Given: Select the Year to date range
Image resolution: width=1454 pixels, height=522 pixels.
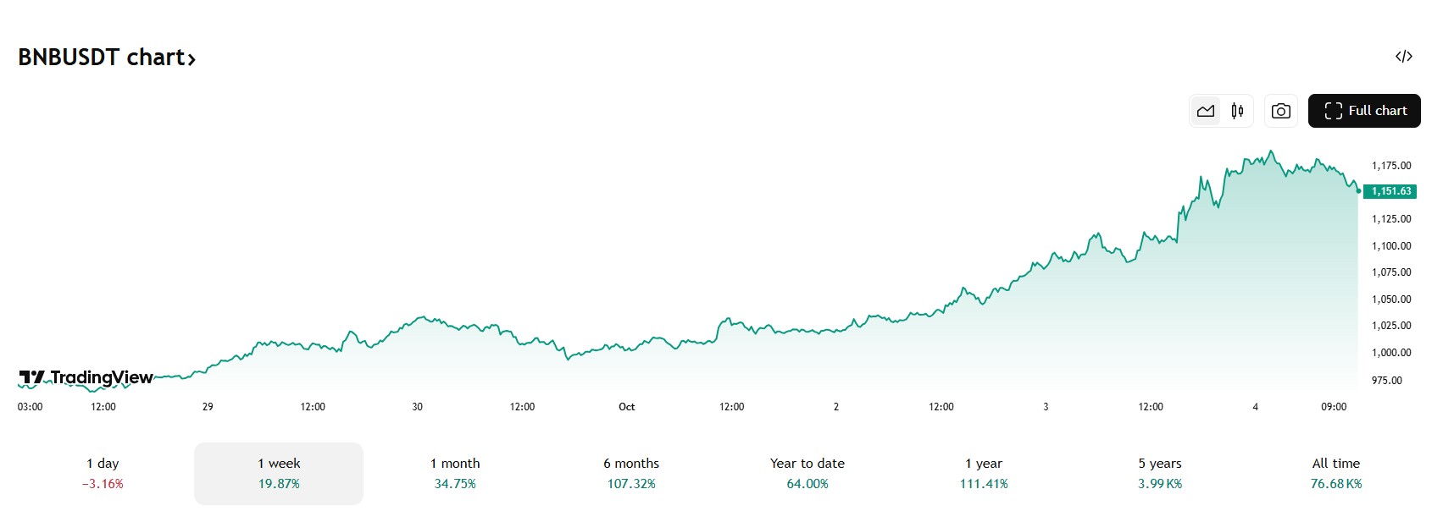Looking at the screenshot, I should [x=807, y=473].
